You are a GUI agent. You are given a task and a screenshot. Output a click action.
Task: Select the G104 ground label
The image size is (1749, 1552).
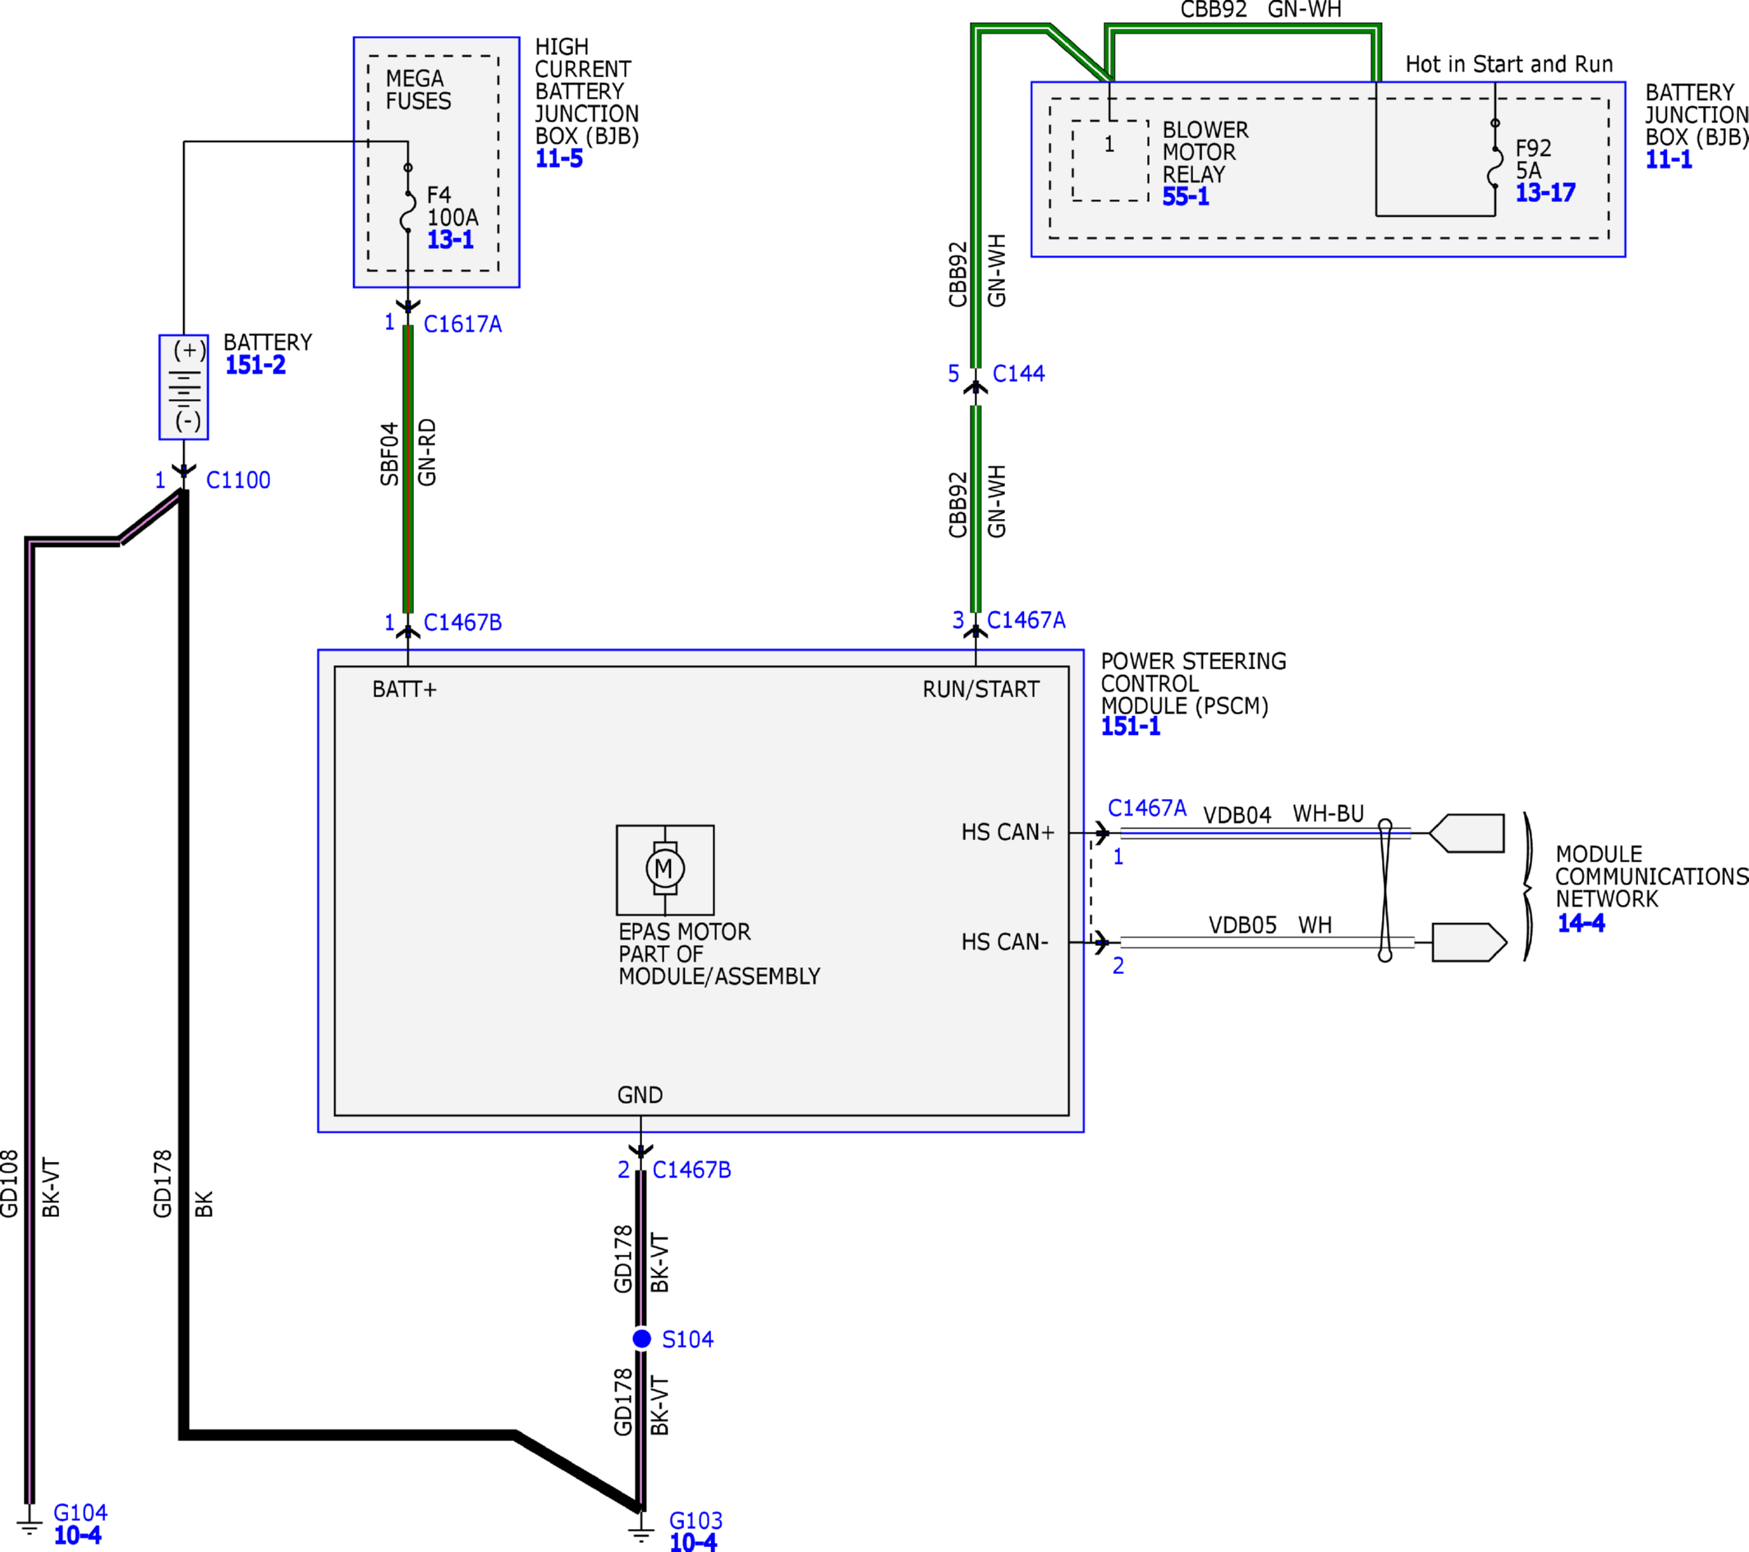point(80,1513)
